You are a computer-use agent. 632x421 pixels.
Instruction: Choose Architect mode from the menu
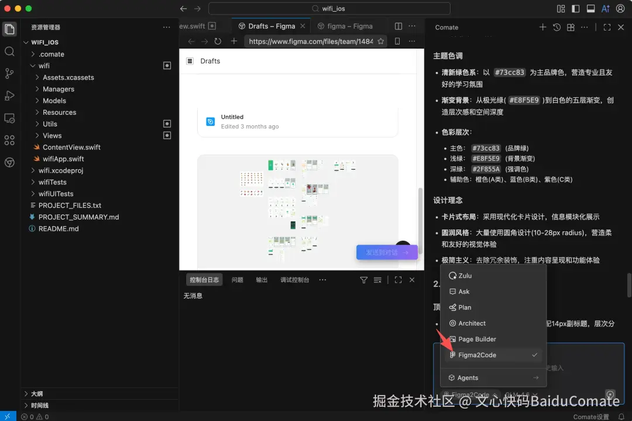coord(493,323)
